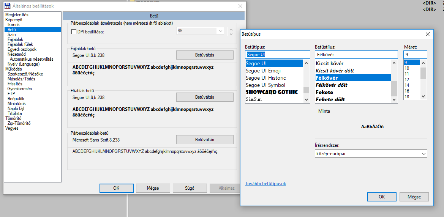
Task: Increase DPI with the up spinner arrow
Action: pyautogui.click(x=231, y=29)
